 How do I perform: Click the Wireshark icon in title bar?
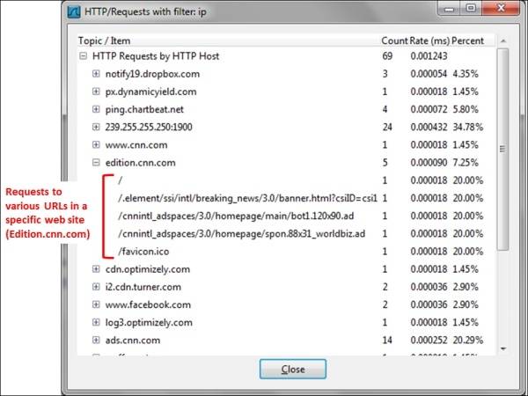click(74, 12)
